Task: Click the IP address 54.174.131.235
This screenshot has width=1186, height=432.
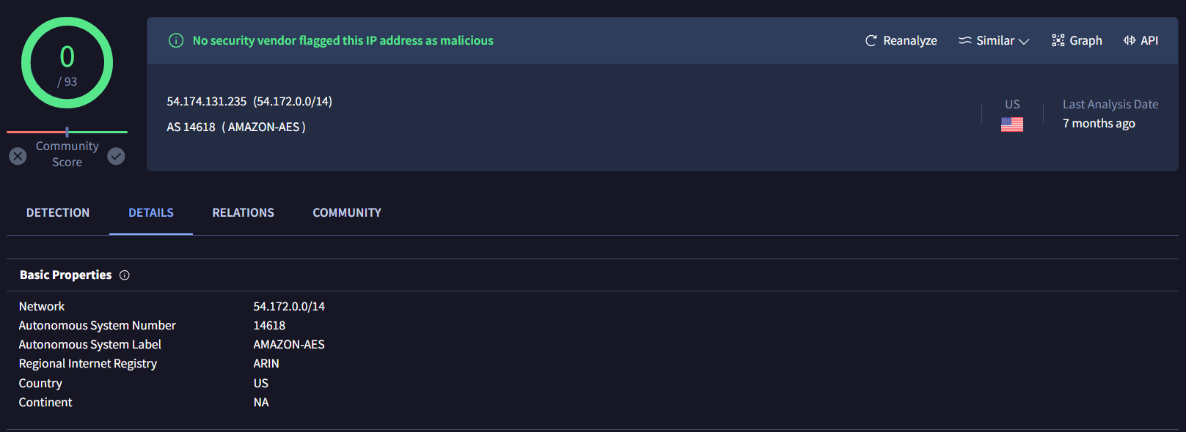Action: [206, 102]
